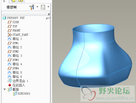This screenshot has width=136, height=103.
Task: Select the 草绘 6 sketch icon
Action: click(x=9, y=77)
